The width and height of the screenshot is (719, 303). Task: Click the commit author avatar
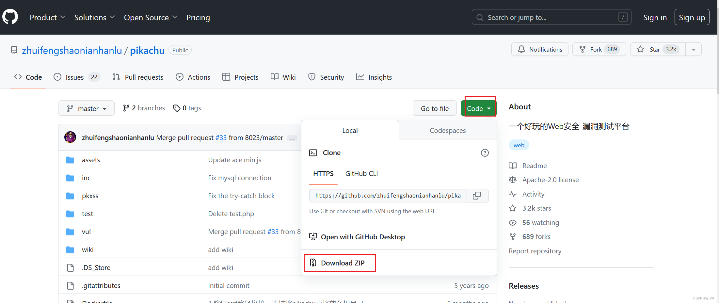pos(70,137)
